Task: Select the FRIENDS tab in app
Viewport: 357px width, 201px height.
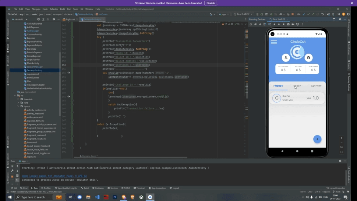Action: [278, 86]
